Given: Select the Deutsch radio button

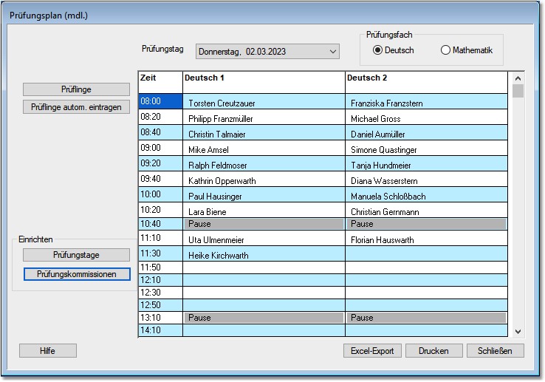Looking at the screenshot, I should pyautogui.click(x=378, y=50).
